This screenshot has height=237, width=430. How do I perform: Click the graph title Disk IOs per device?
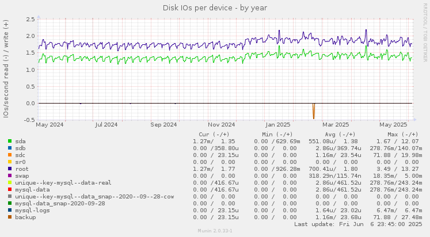click(215, 7)
